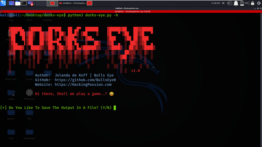Click the log out icon
The image size is (262, 147).
coord(259,3)
